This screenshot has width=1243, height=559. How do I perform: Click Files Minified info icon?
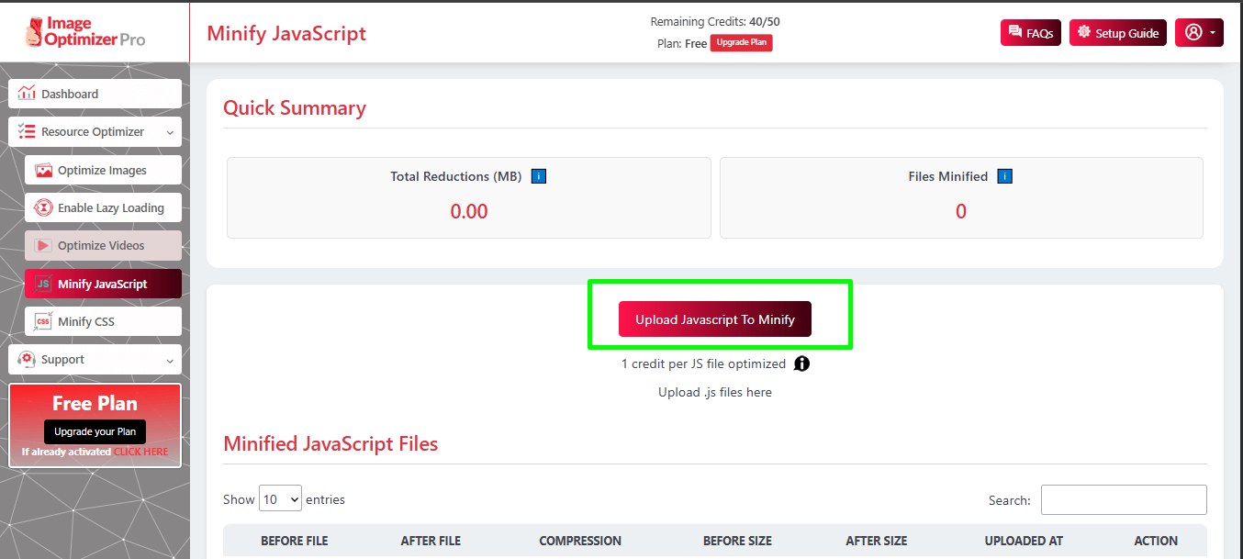click(x=1005, y=176)
